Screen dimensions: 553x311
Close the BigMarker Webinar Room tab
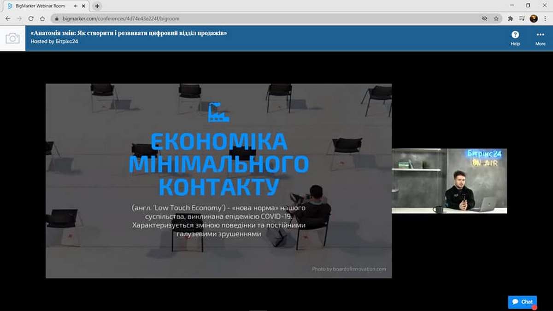83,6
